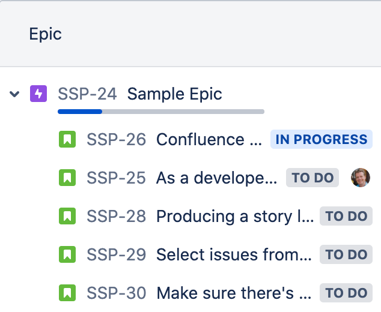Click the green story icon for SSP-25
Image resolution: width=381 pixels, height=312 pixels.
[67, 178]
